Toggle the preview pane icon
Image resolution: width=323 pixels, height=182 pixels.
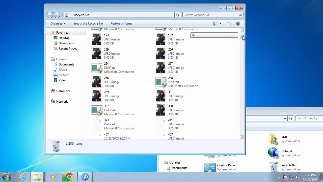(229, 24)
